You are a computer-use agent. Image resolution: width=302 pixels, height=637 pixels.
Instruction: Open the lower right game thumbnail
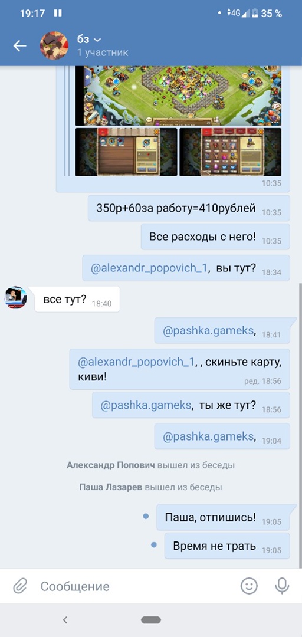[231, 152]
